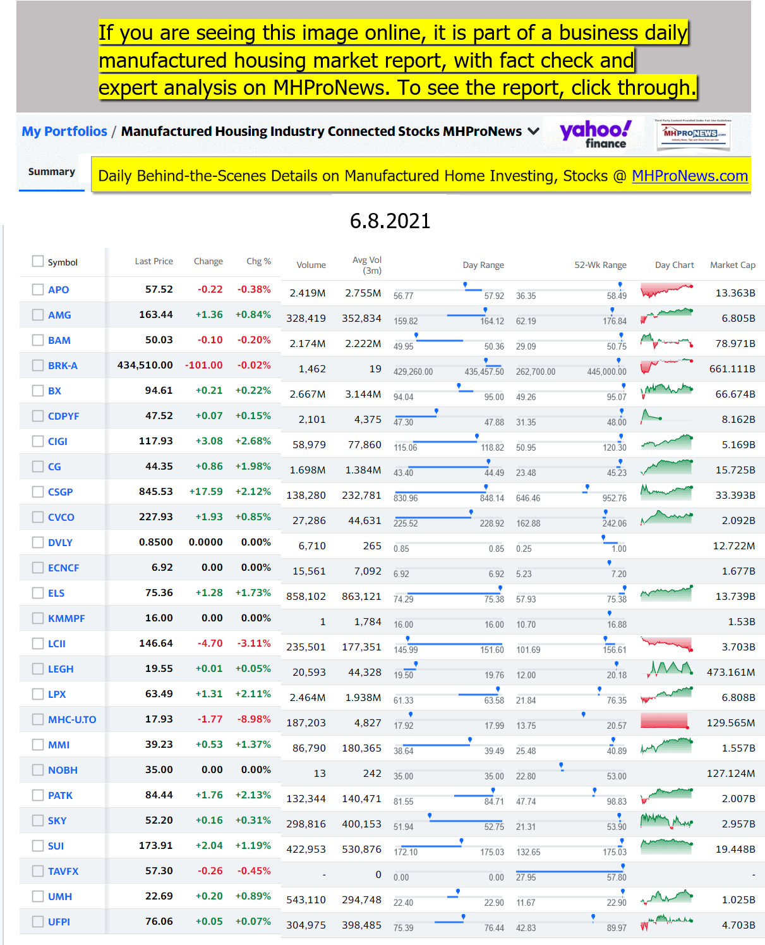The image size is (765, 945).
Task: Click the yellow banner text at top
Action: click(397, 60)
